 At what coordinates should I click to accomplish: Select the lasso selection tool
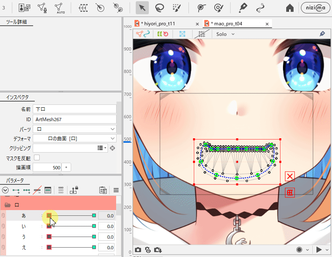point(159,7)
